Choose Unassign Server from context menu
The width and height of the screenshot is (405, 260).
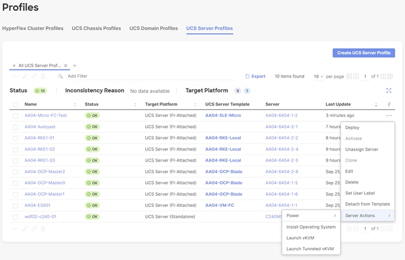pyautogui.click(x=367, y=149)
